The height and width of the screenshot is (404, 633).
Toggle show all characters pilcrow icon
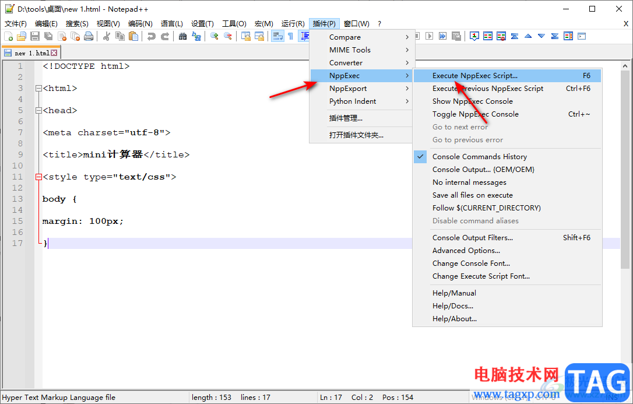[x=291, y=36]
